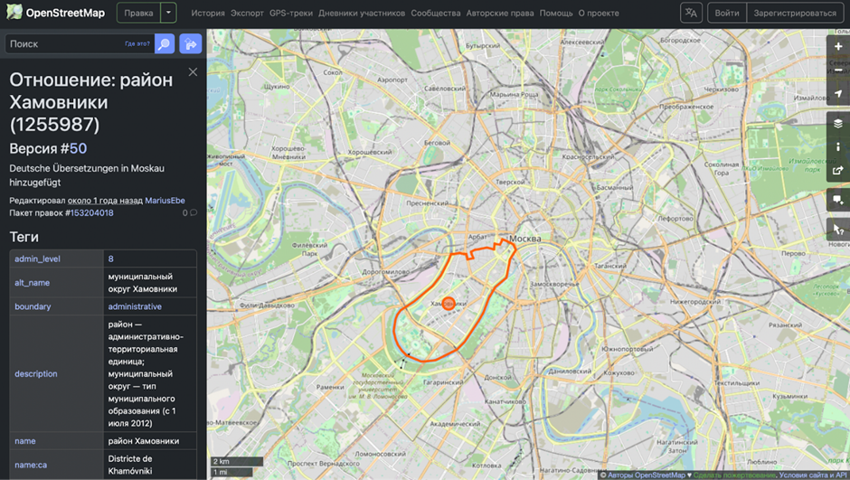Image resolution: width=850 pixels, height=480 pixels.
Task: Expand the Правка dropdown arrow
Action: click(x=168, y=13)
